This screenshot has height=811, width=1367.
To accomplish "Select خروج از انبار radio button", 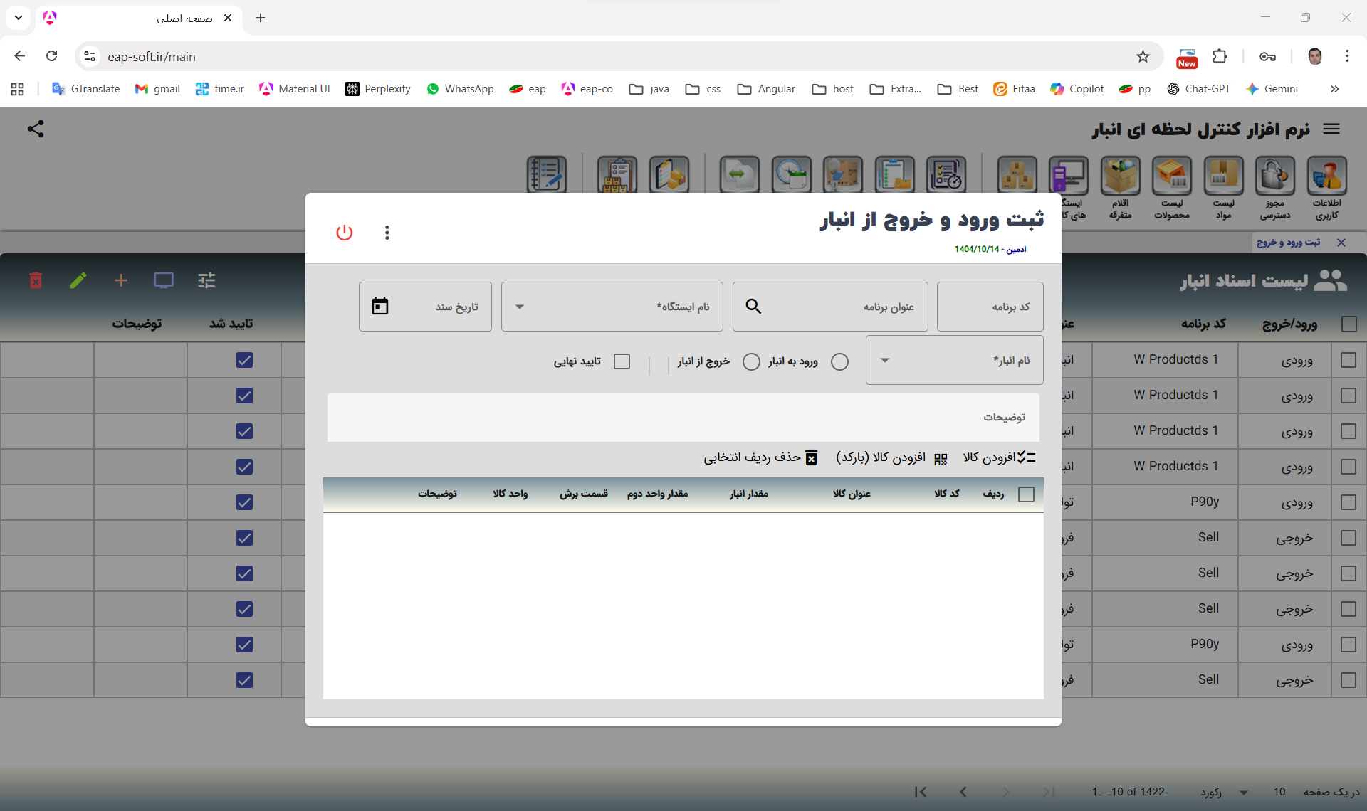I will 751,361.
